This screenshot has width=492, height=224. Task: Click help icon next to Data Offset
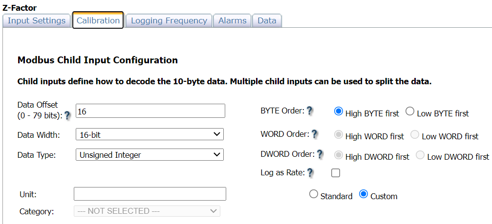[67, 115]
